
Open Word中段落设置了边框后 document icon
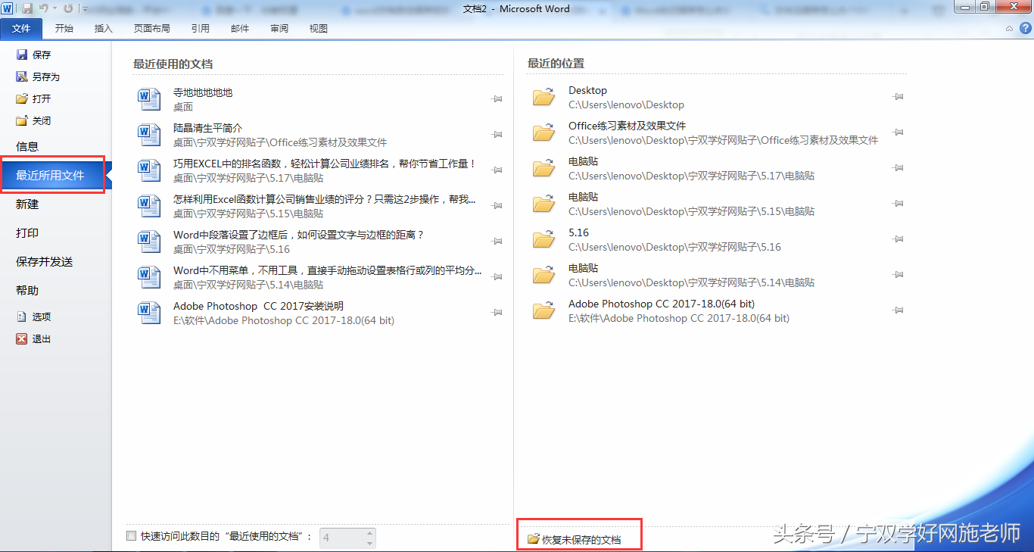pyautogui.click(x=149, y=242)
